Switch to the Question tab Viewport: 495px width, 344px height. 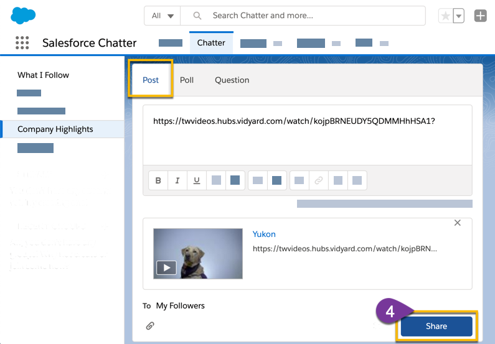(232, 80)
